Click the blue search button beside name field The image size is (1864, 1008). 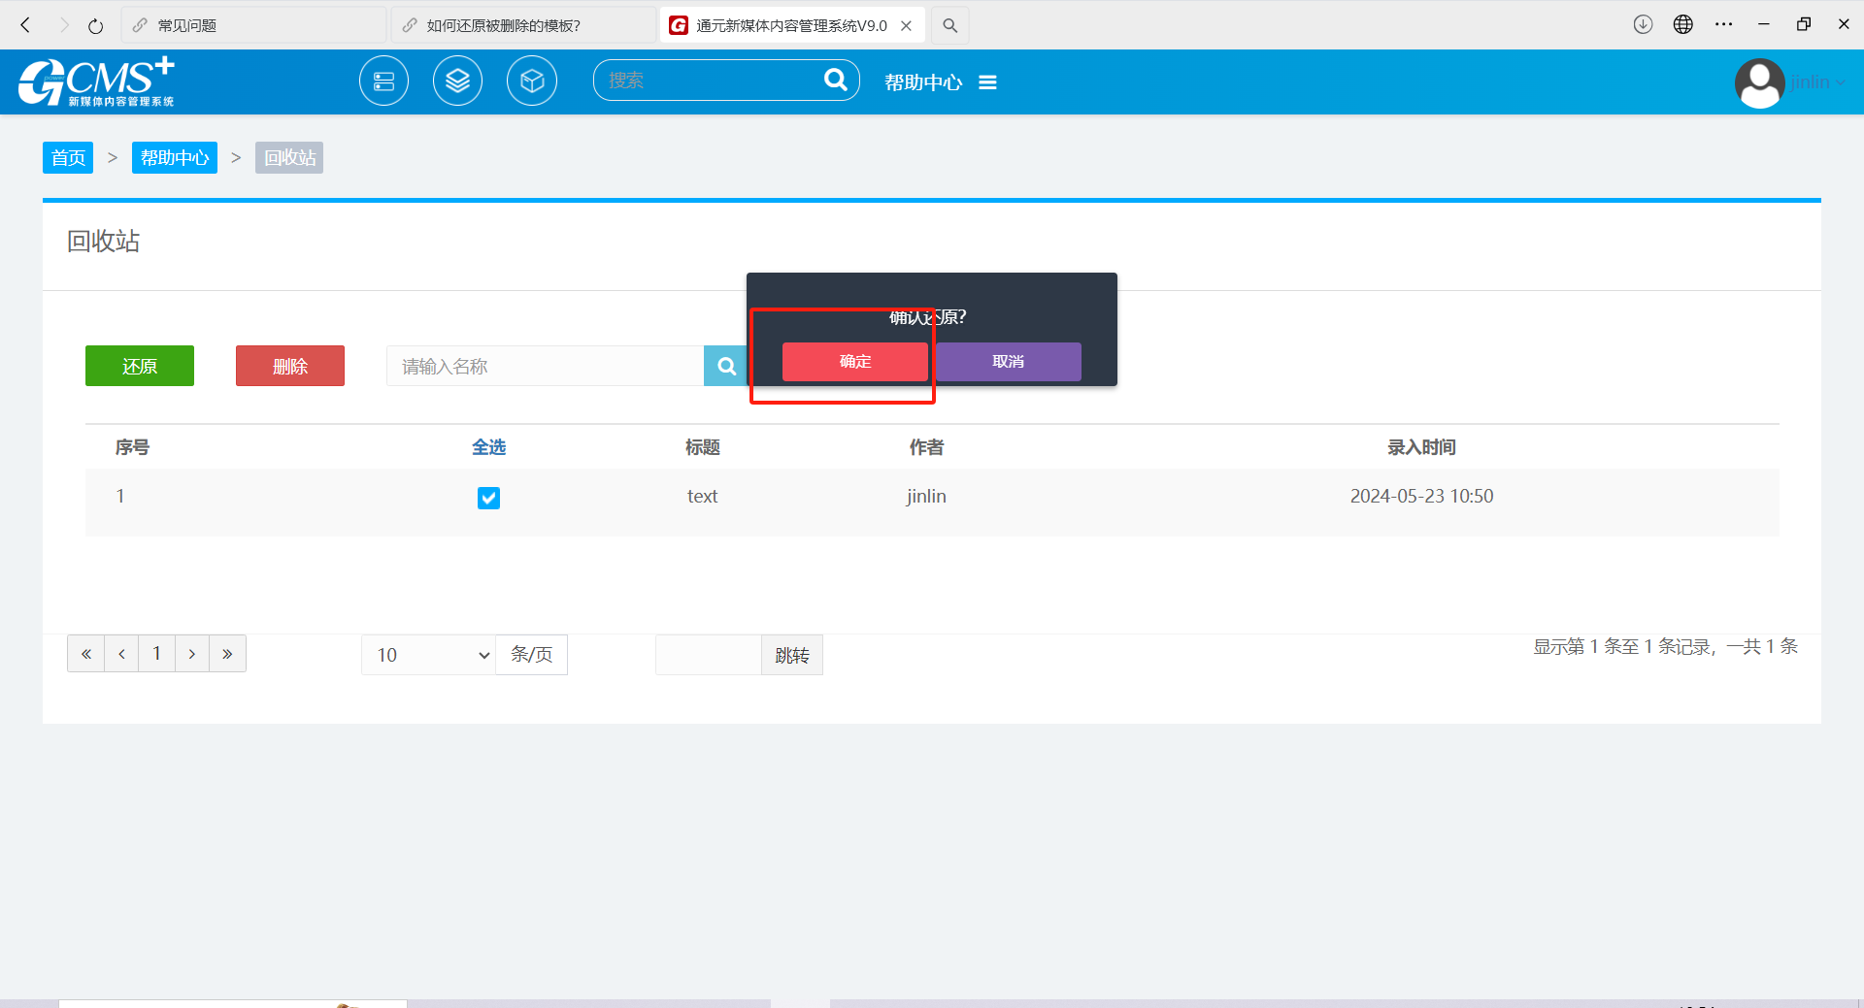pyautogui.click(x=725, y=366)
